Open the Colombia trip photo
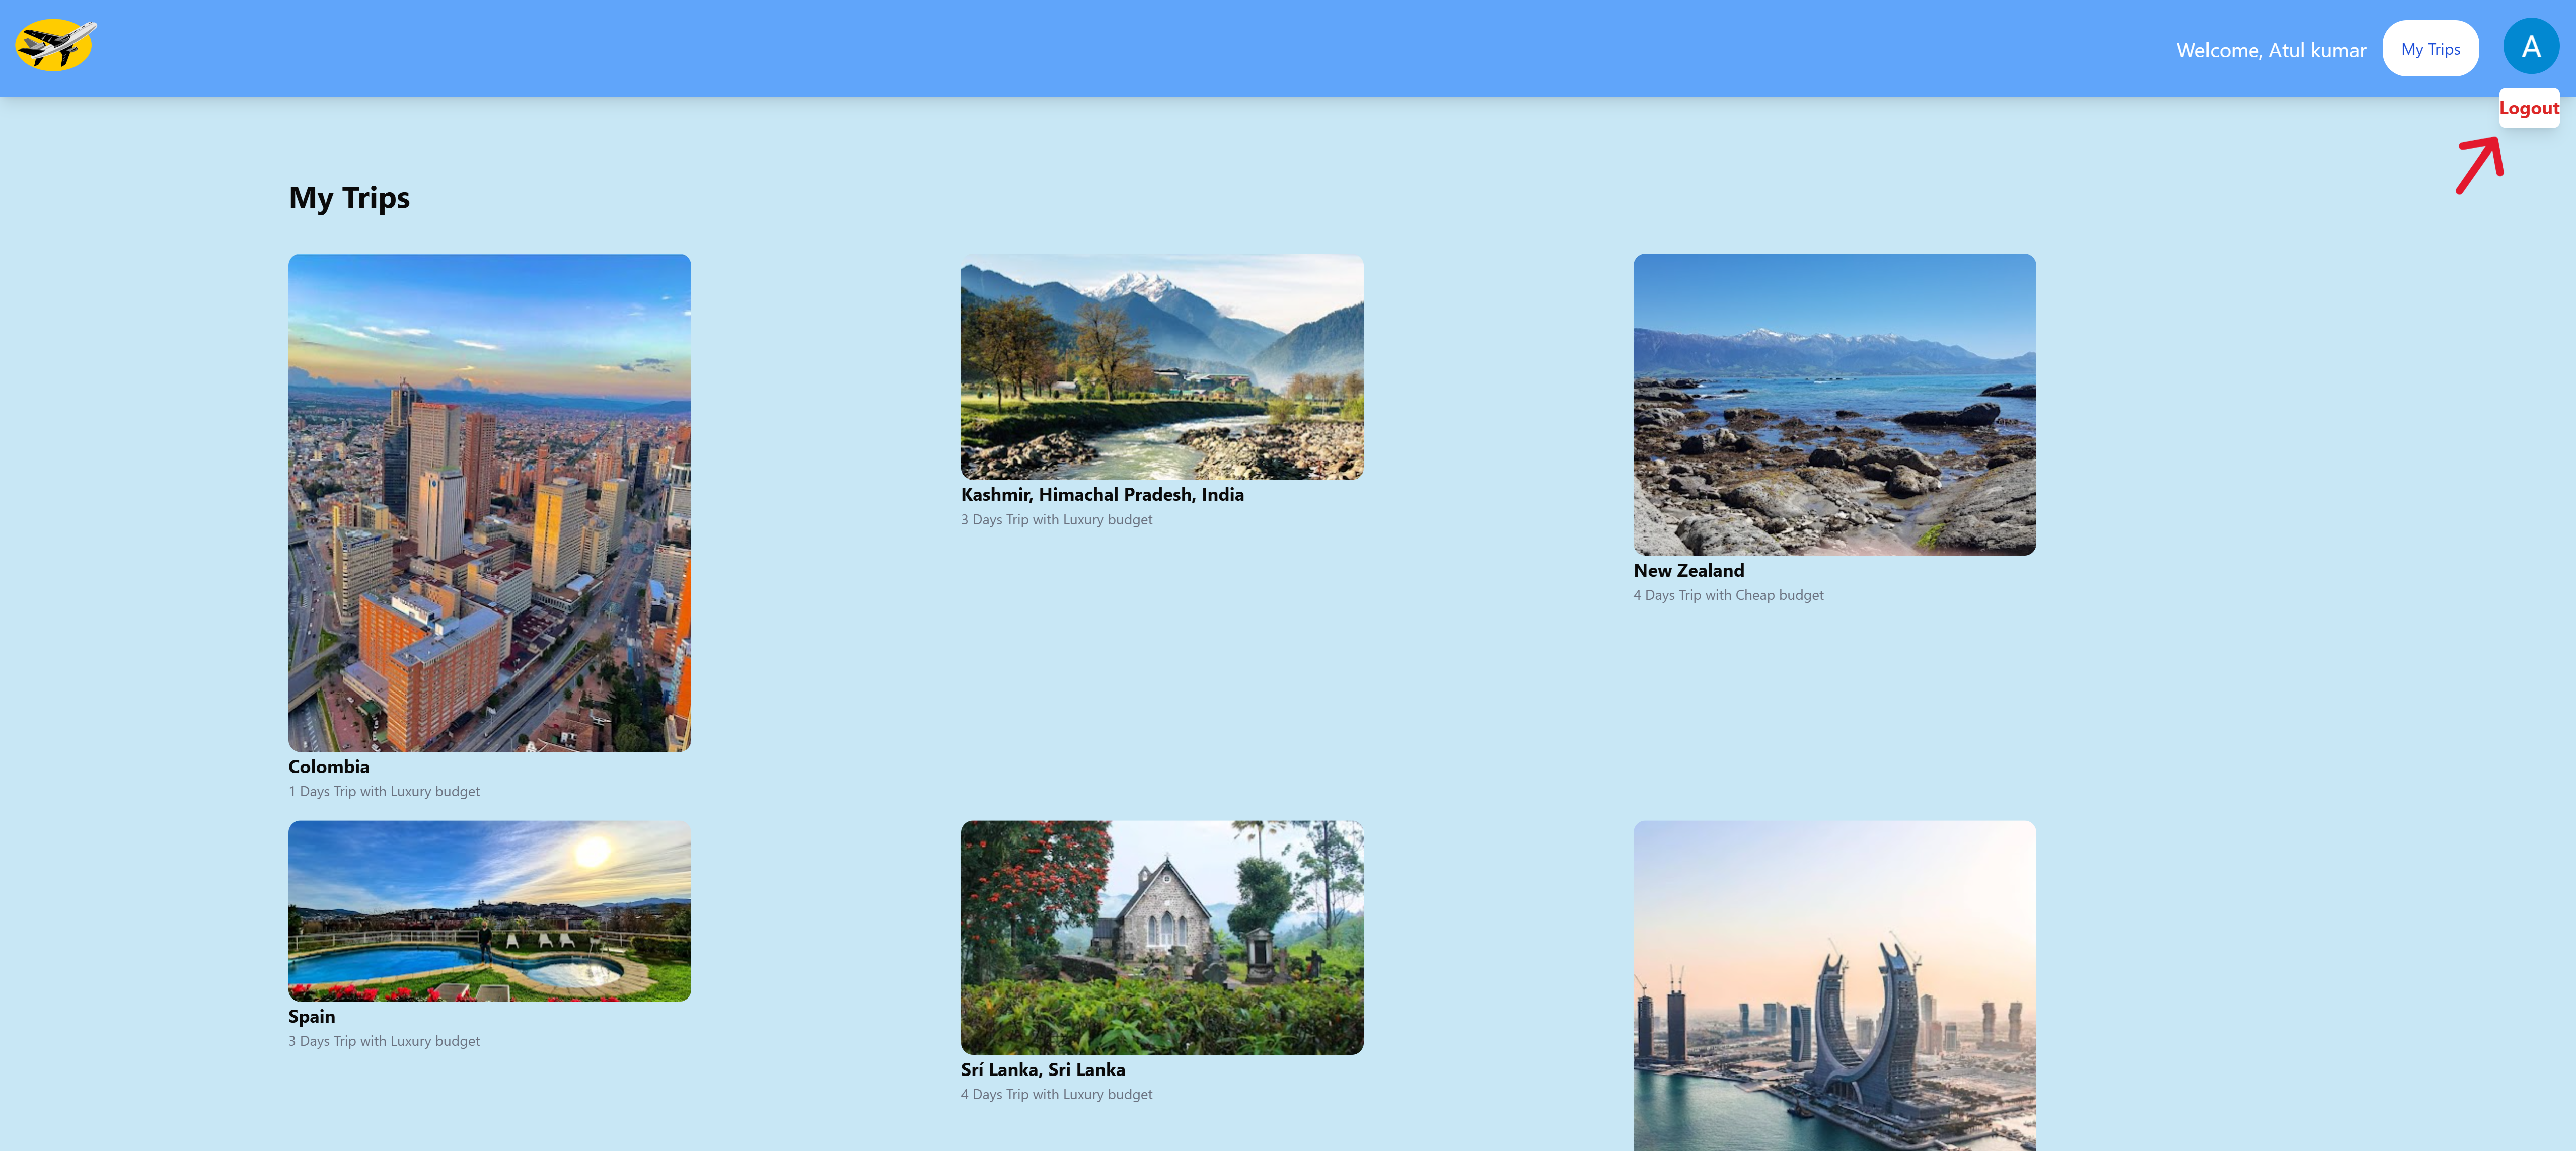Screen dimensions: 2576x1151 pyautogui.click(x=489, y=502)
